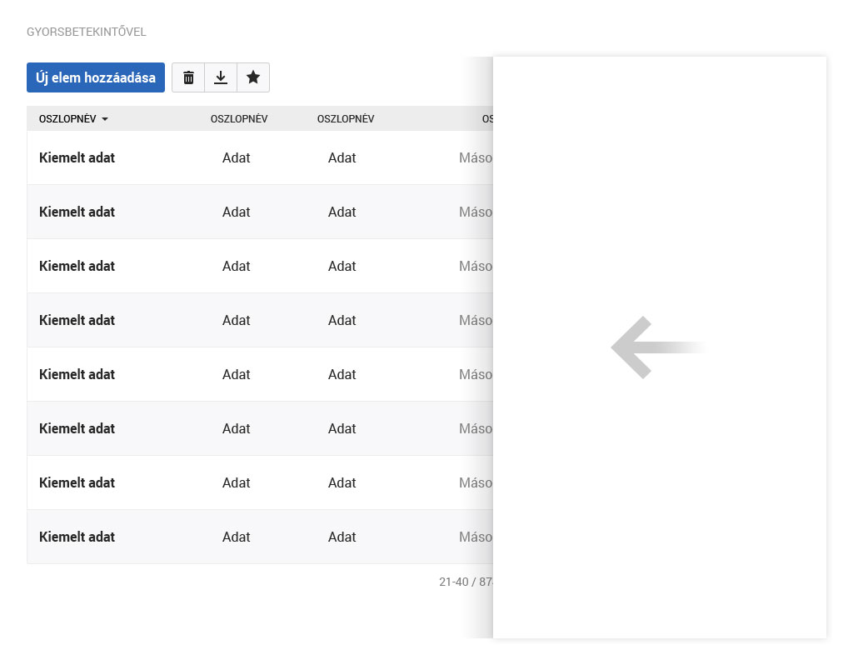Select the pagination text 21-40 / 87
The width and height of the screenshot is (853, 665).
[x=466, y=582]
